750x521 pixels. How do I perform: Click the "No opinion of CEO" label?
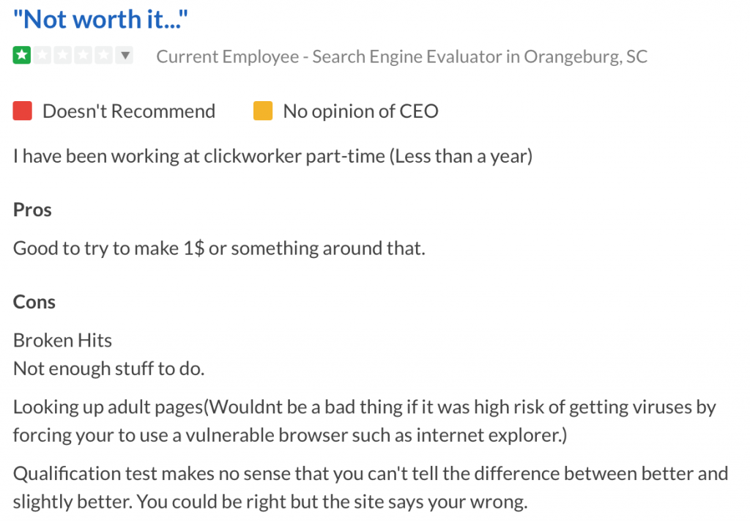(360, 111)
